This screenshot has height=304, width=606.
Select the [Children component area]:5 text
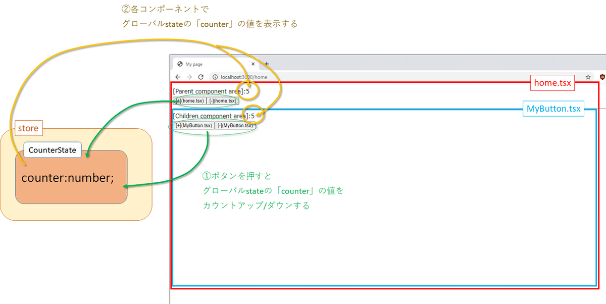[214, 116]
